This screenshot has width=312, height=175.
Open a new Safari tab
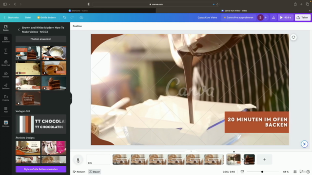[x=301, y=4]
